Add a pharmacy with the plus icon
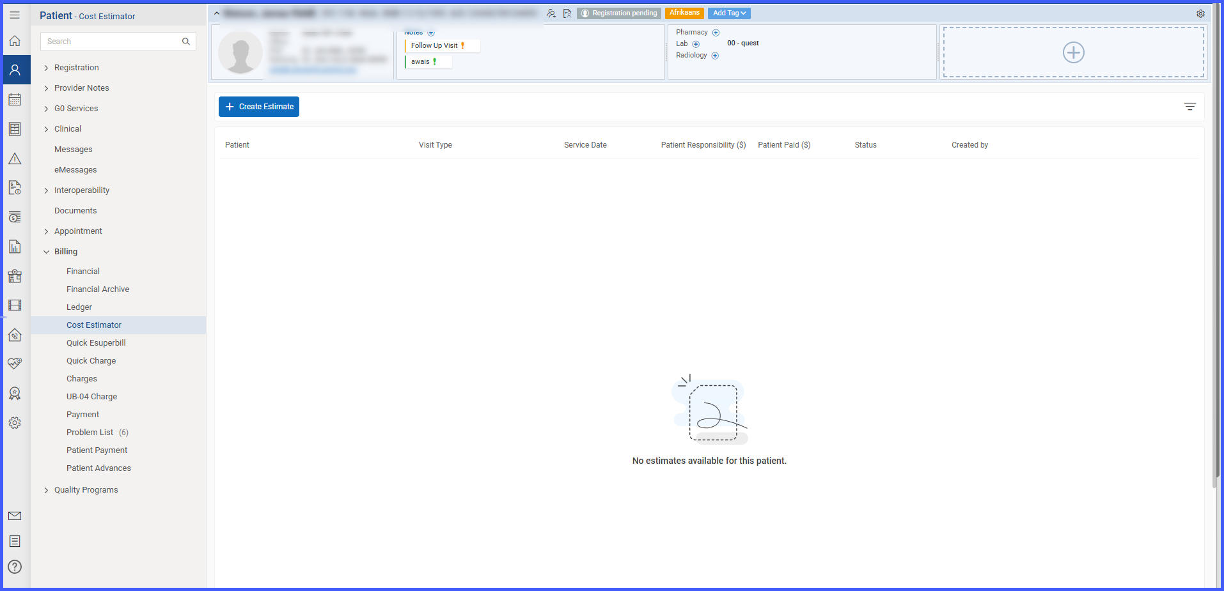1224x591 pixels. click(x=716, y=33)
